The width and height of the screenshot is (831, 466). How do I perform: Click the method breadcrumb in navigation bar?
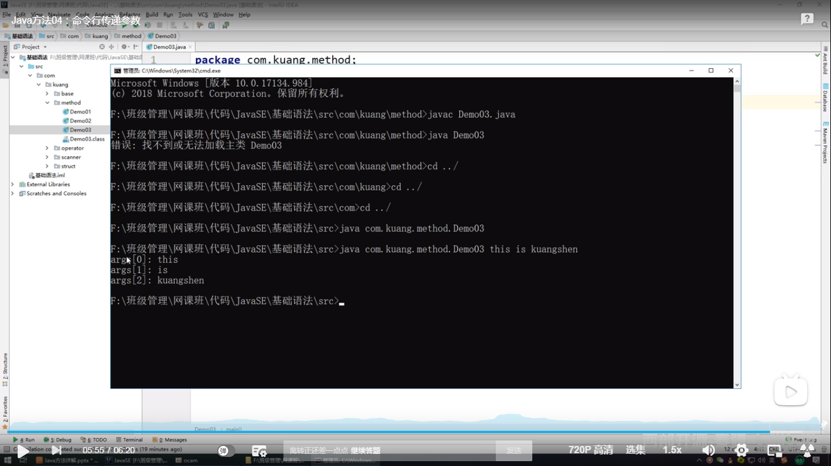pyautogui.click(x=128, y=36)
